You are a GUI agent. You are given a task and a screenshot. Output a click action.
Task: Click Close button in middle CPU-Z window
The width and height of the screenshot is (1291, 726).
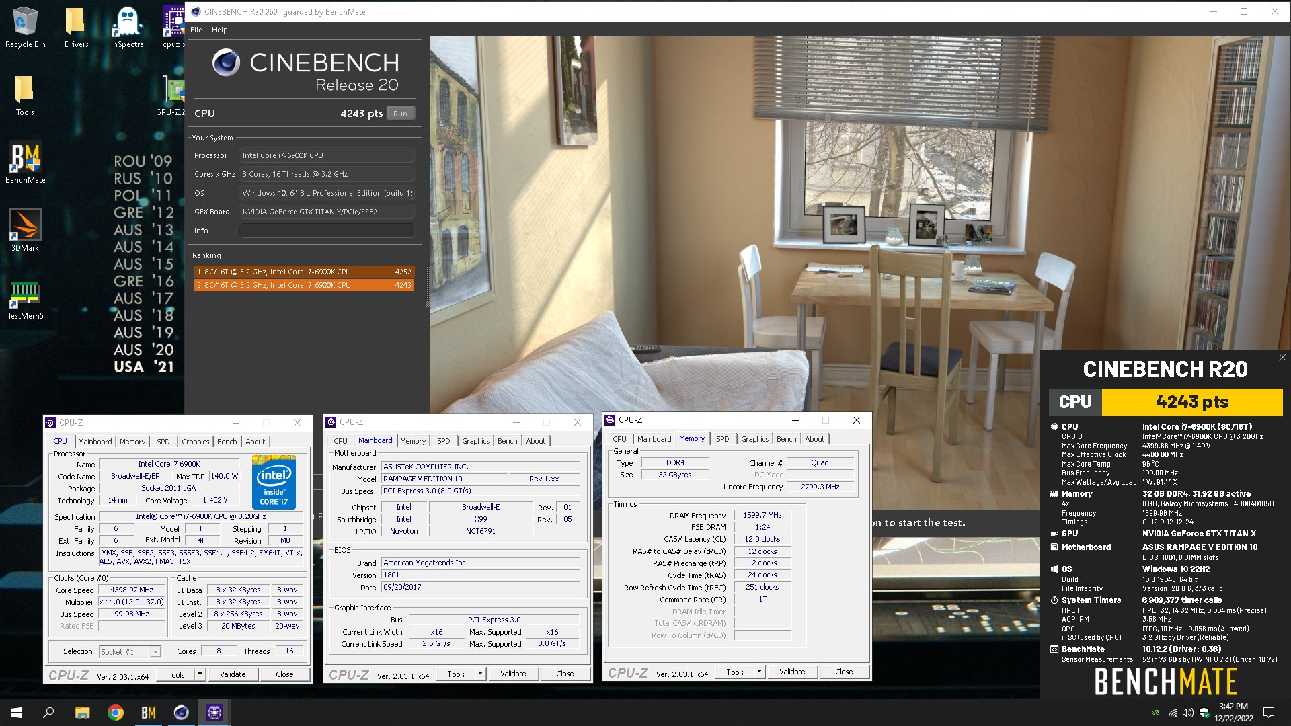(x=565, y=674)
